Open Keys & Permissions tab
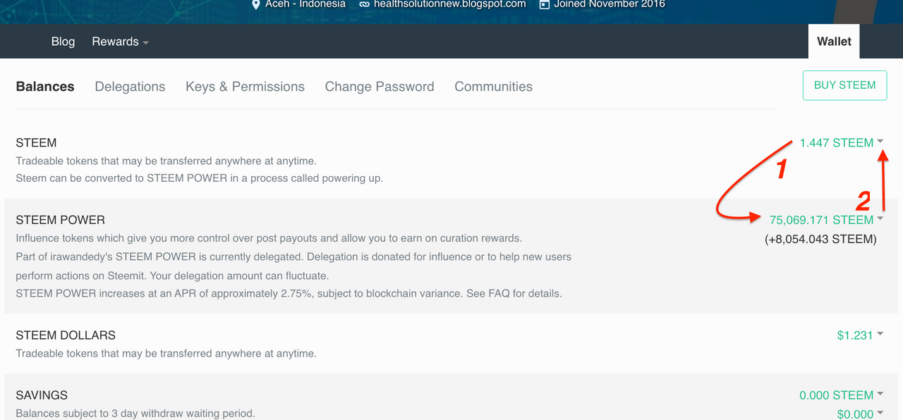Image resolution: width=903 pixels, height=420 pixels. click(x=245, y=87)
